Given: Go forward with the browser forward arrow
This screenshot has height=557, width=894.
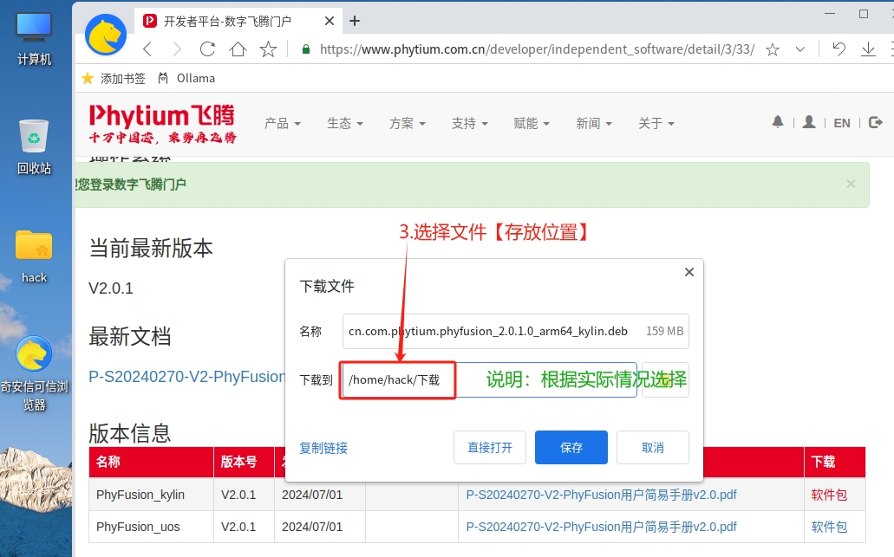Looking at the screenshot, I should (177, 49).
